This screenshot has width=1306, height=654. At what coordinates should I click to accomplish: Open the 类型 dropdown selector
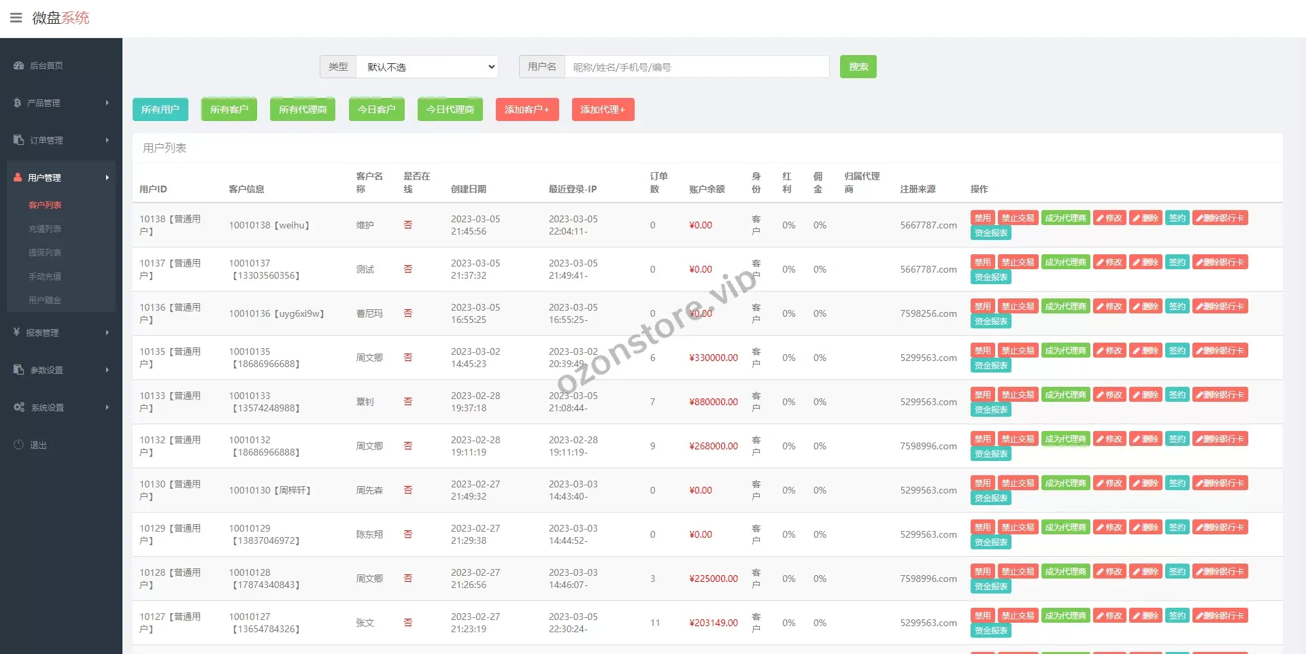click(427, 67)
